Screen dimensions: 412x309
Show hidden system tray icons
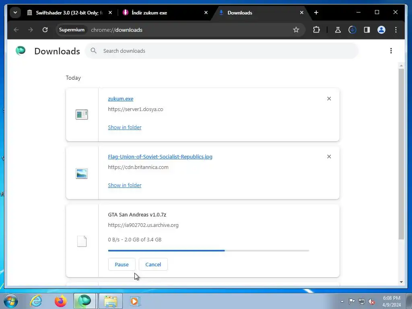[x=342, y=301]
